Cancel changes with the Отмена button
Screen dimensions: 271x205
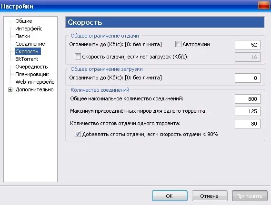[210, 196]
